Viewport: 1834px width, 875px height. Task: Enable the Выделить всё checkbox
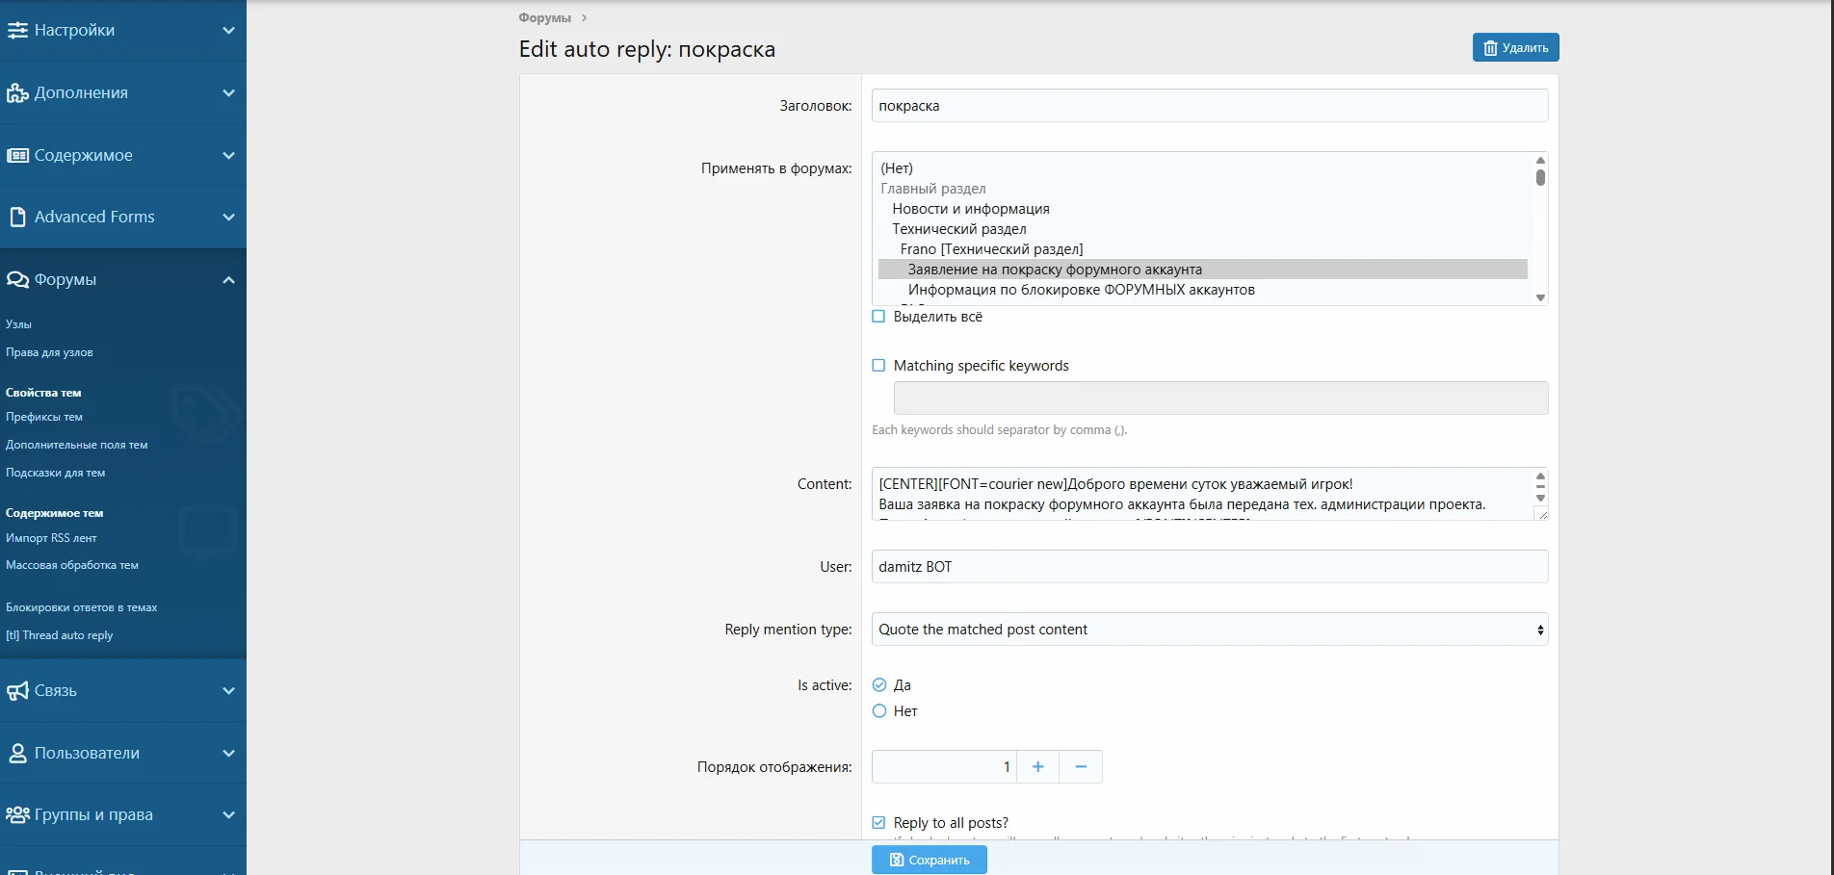(x=878, y=317)
